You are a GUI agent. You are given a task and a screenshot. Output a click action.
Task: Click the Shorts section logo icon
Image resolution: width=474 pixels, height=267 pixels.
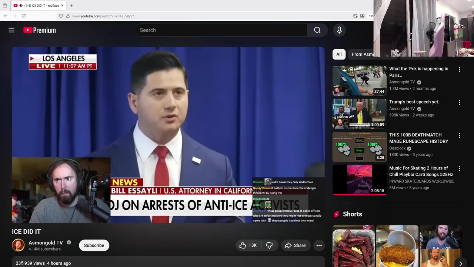click(336, 214)
